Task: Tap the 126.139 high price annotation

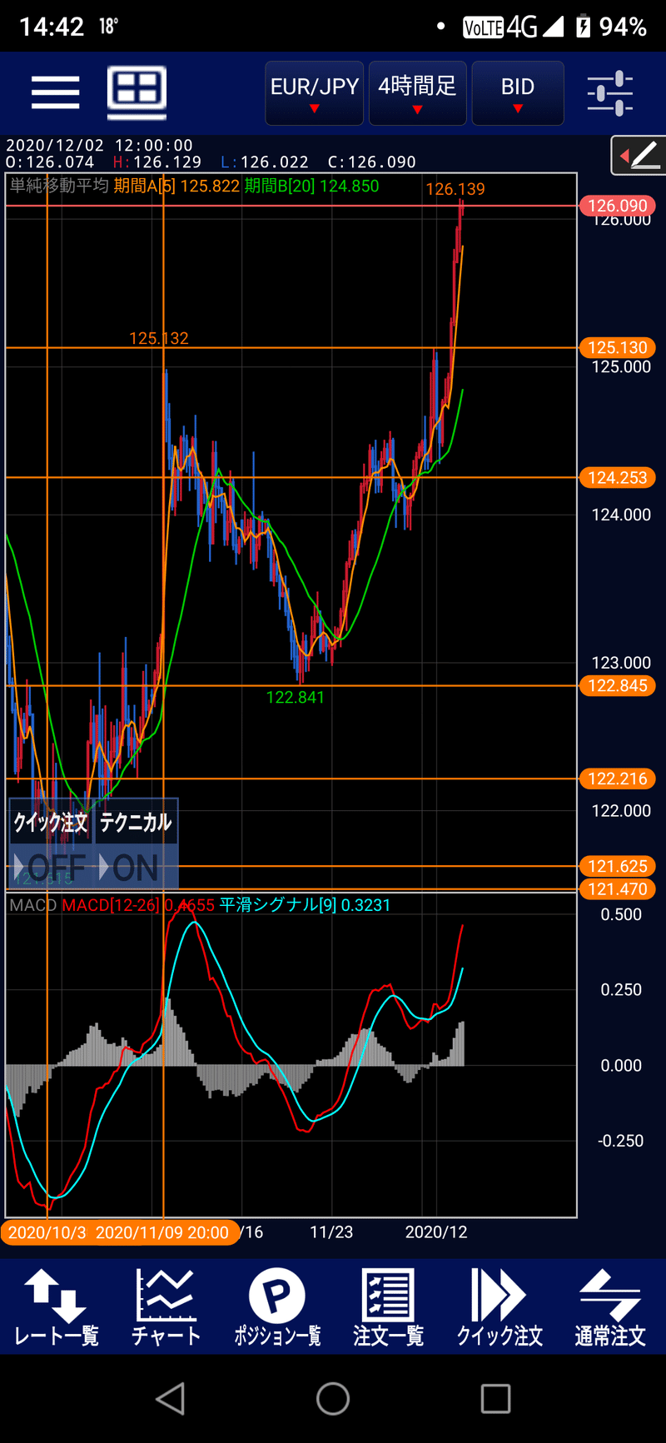Action: click(455, 189)
